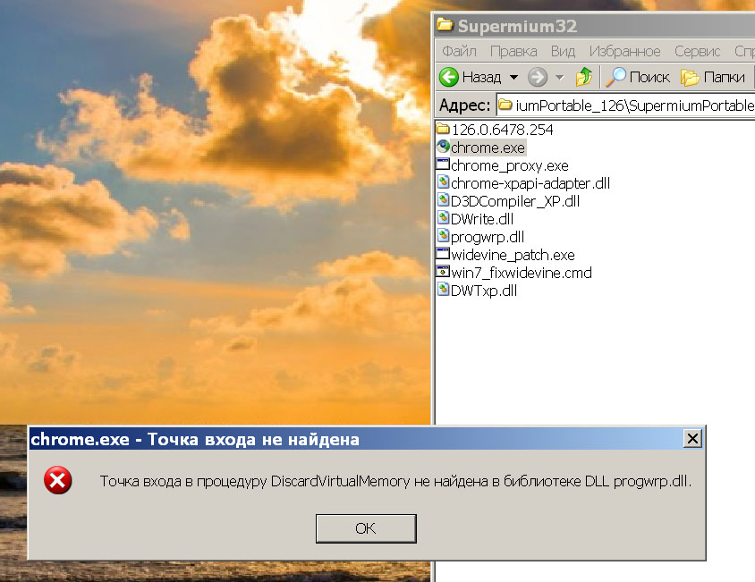Screen dimensions: 755x582
Task: Open the Файл menu
Action: point(460,51)
